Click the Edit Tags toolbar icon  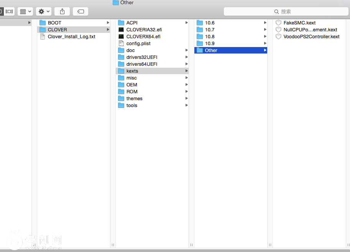81,11
